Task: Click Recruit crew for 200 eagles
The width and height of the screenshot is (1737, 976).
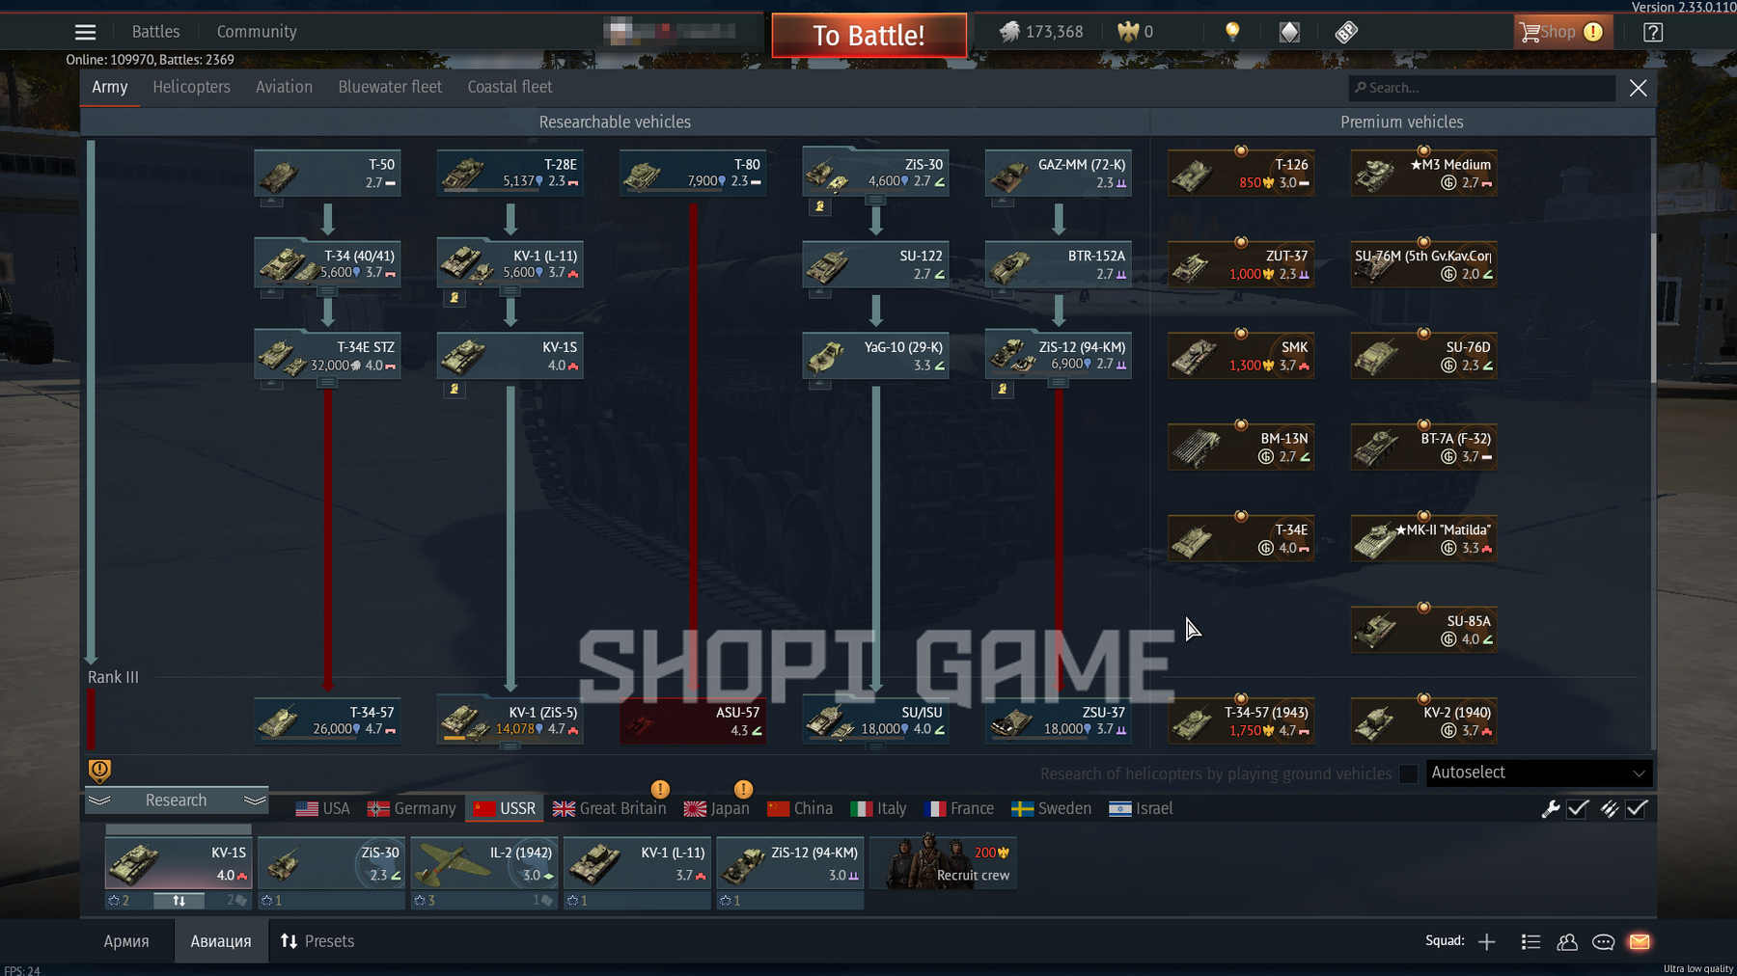Action: (x=944, y=862)
